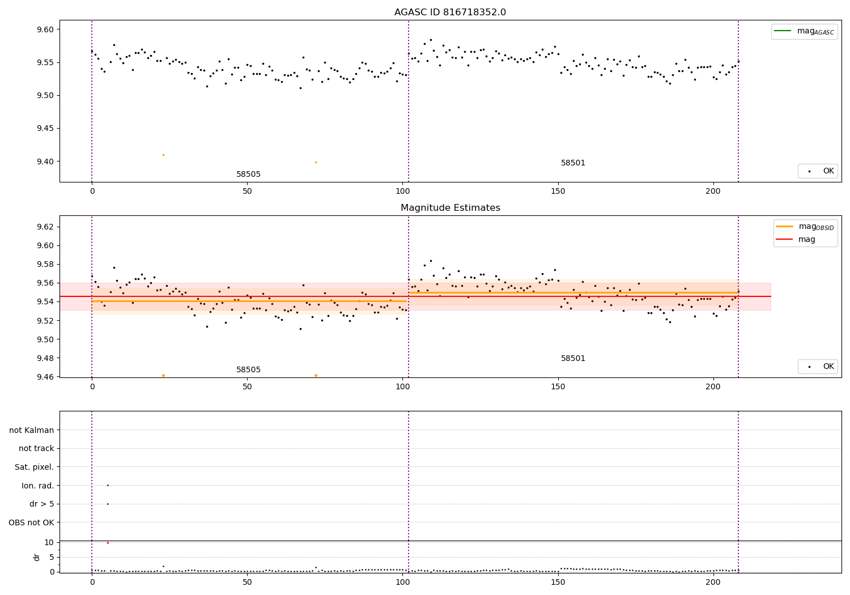This screenshot has height=595, width=850.
Task: Click the orange line swatch for mag OBSID legend
Action: click(x=785, y=227)
